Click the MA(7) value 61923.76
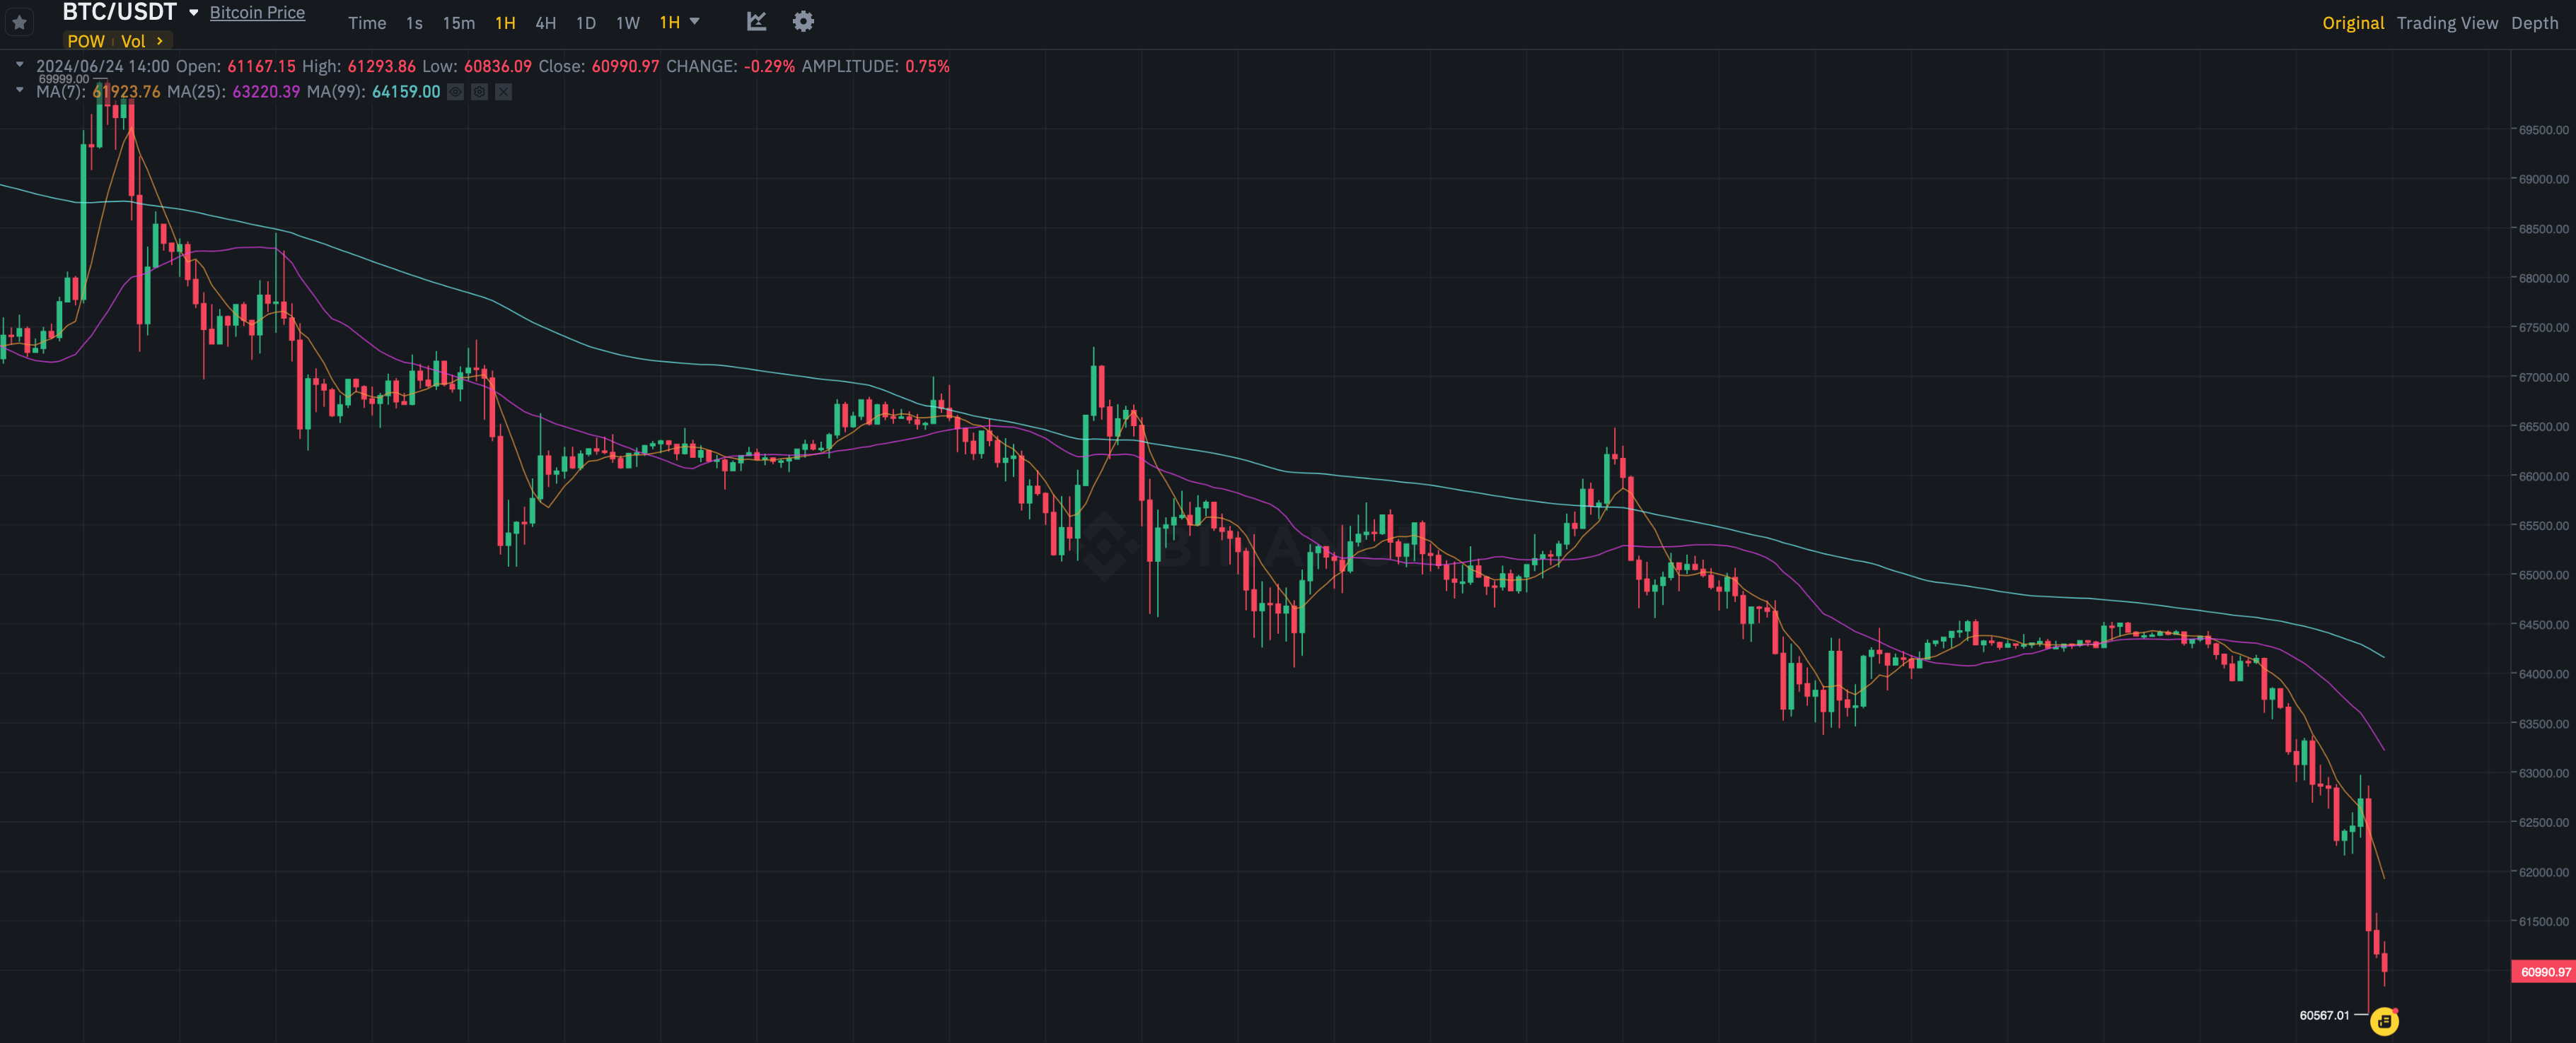The image size is (2576, 1043). click(x=126, y=92)
